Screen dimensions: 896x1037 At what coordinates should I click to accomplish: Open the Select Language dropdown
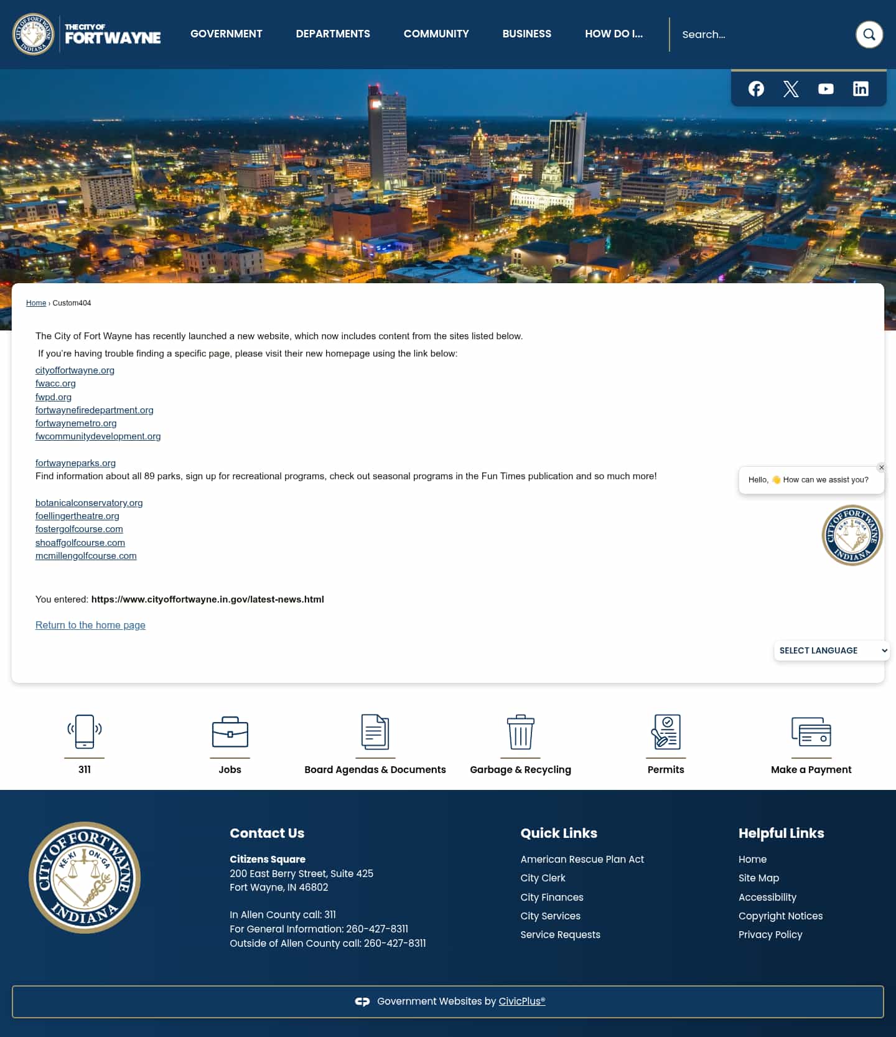tap(832, 650)
